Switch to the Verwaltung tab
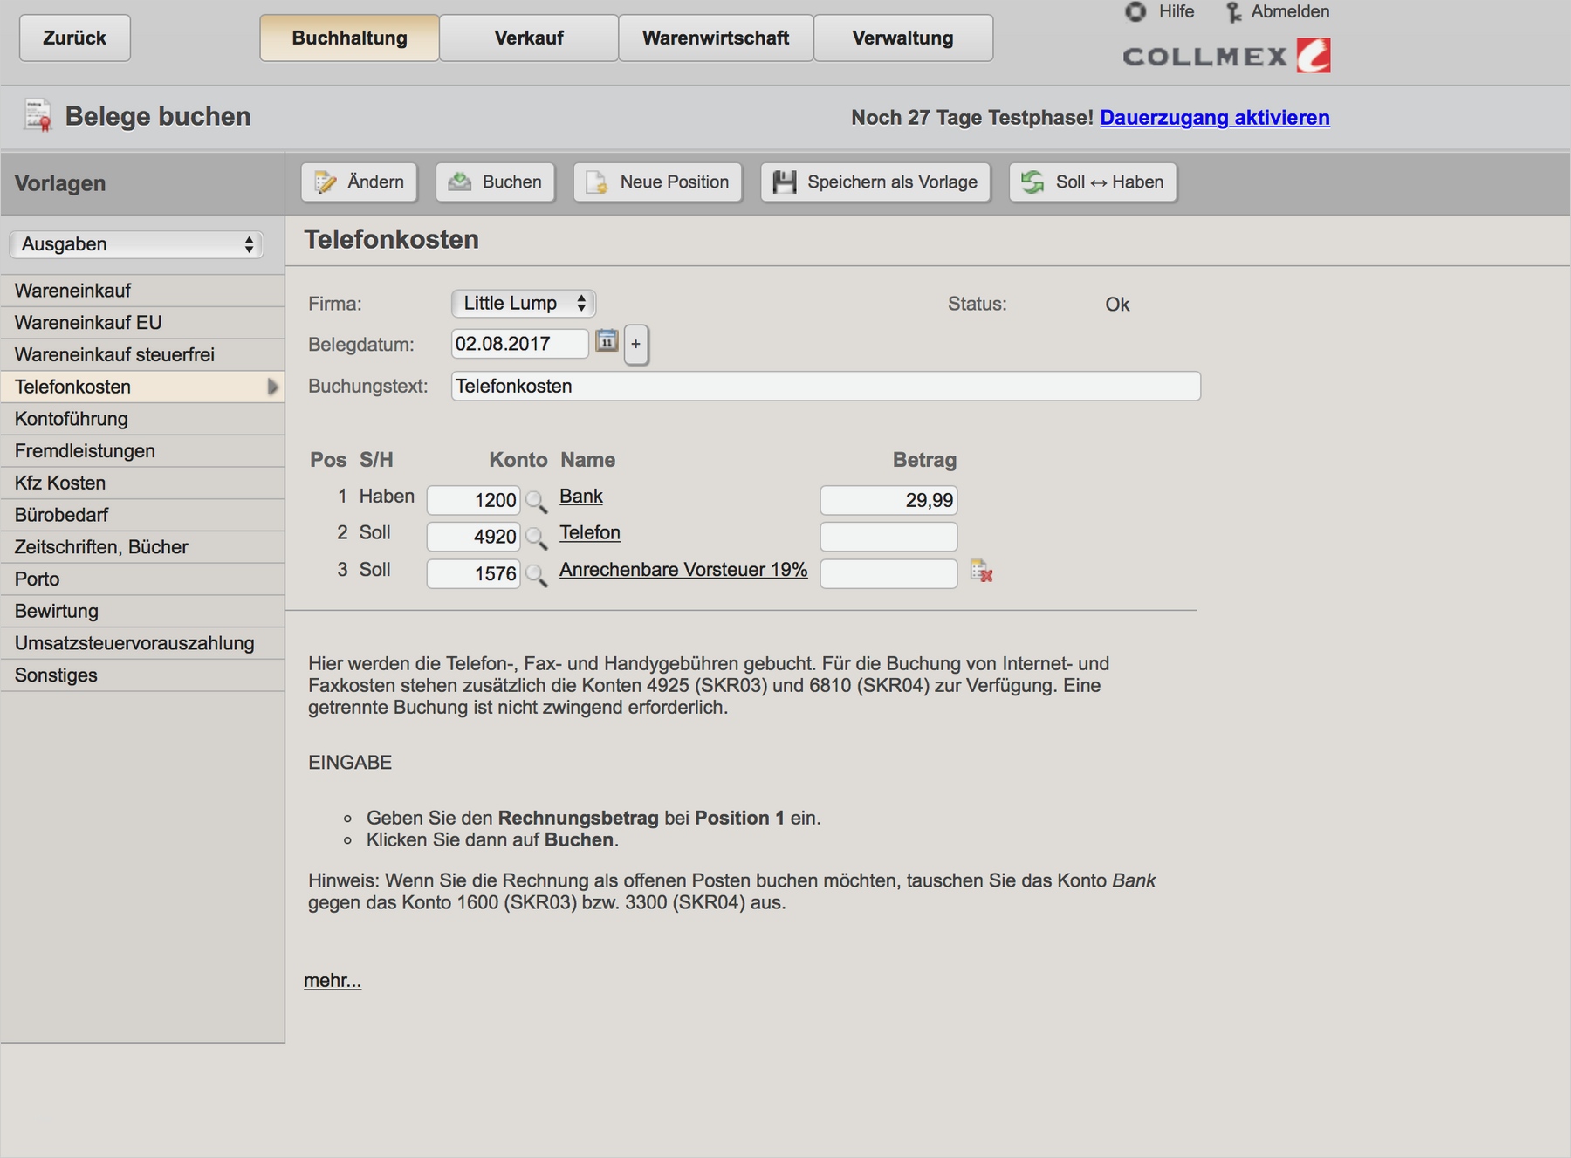Viewport: 1571px width, 1158px height. coord(903,38)
